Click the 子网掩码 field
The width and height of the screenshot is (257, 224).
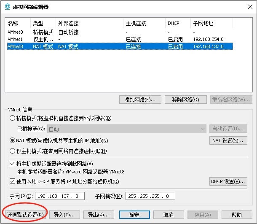pyautogui.click(x=150, y=196)
